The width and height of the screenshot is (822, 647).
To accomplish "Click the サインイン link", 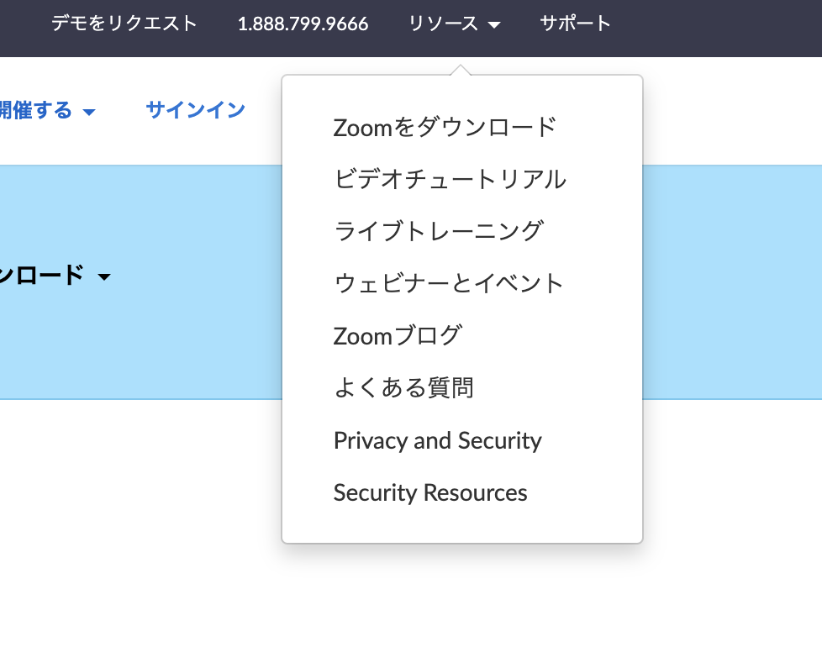I will point(196,110).
